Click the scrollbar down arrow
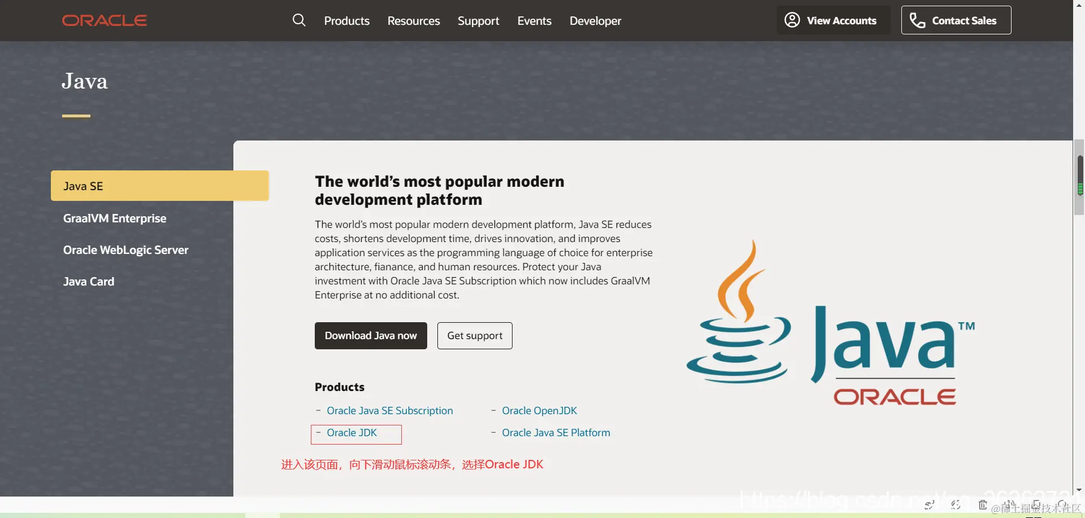The width and height of the screenshot is (1085, 518). [1079, 490]
